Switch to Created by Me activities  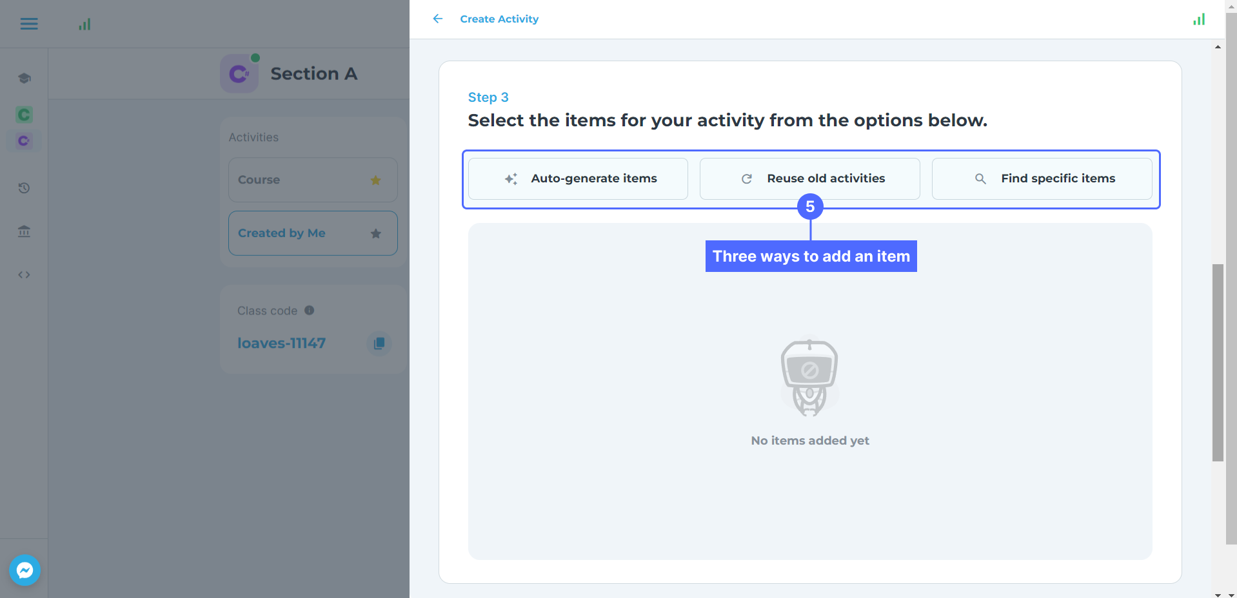point(297,233)
